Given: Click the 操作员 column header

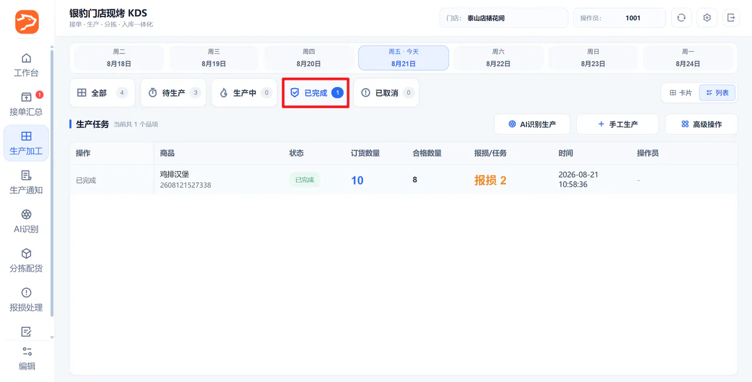Looking at the screenshot, I should coord(648,153).
